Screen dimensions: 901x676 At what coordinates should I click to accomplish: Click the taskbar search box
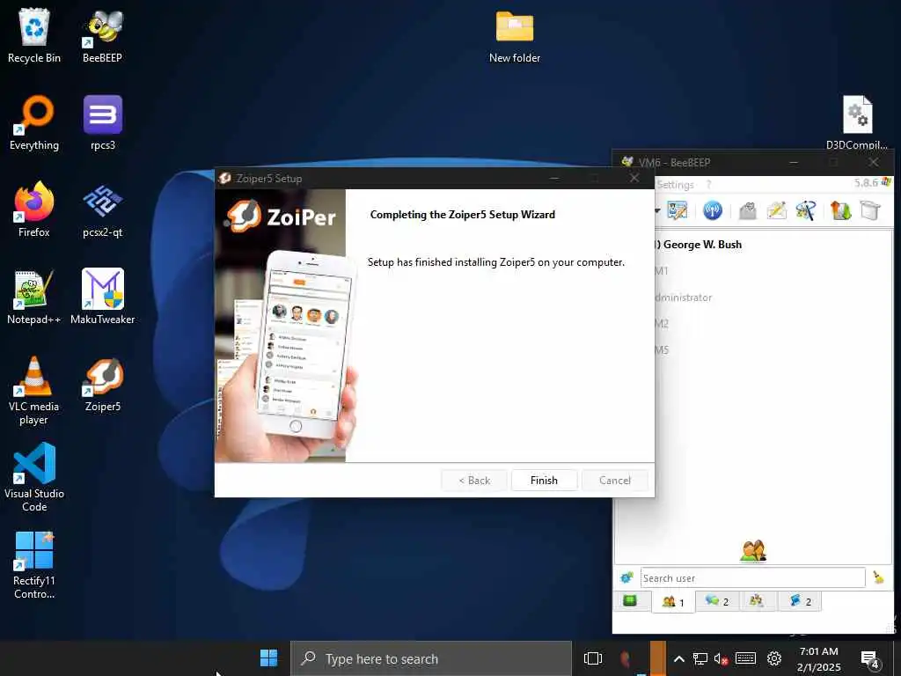pos(431,658)
